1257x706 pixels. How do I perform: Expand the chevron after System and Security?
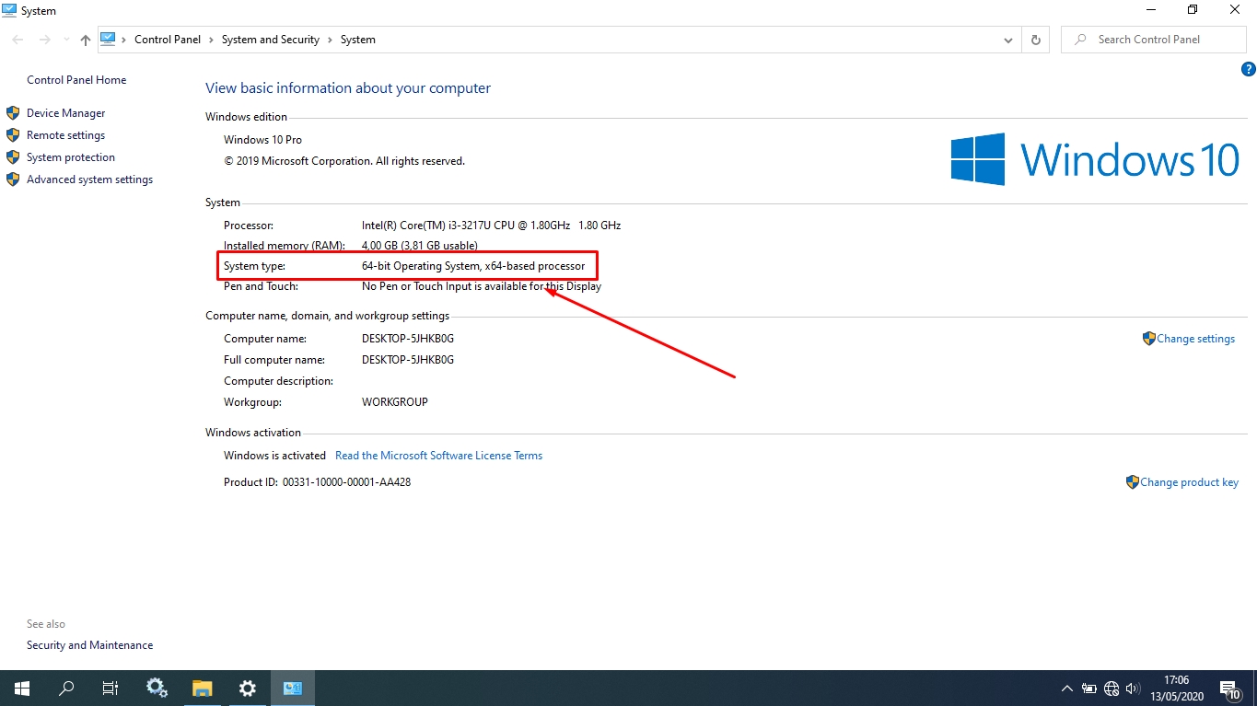tap(330, 40)
